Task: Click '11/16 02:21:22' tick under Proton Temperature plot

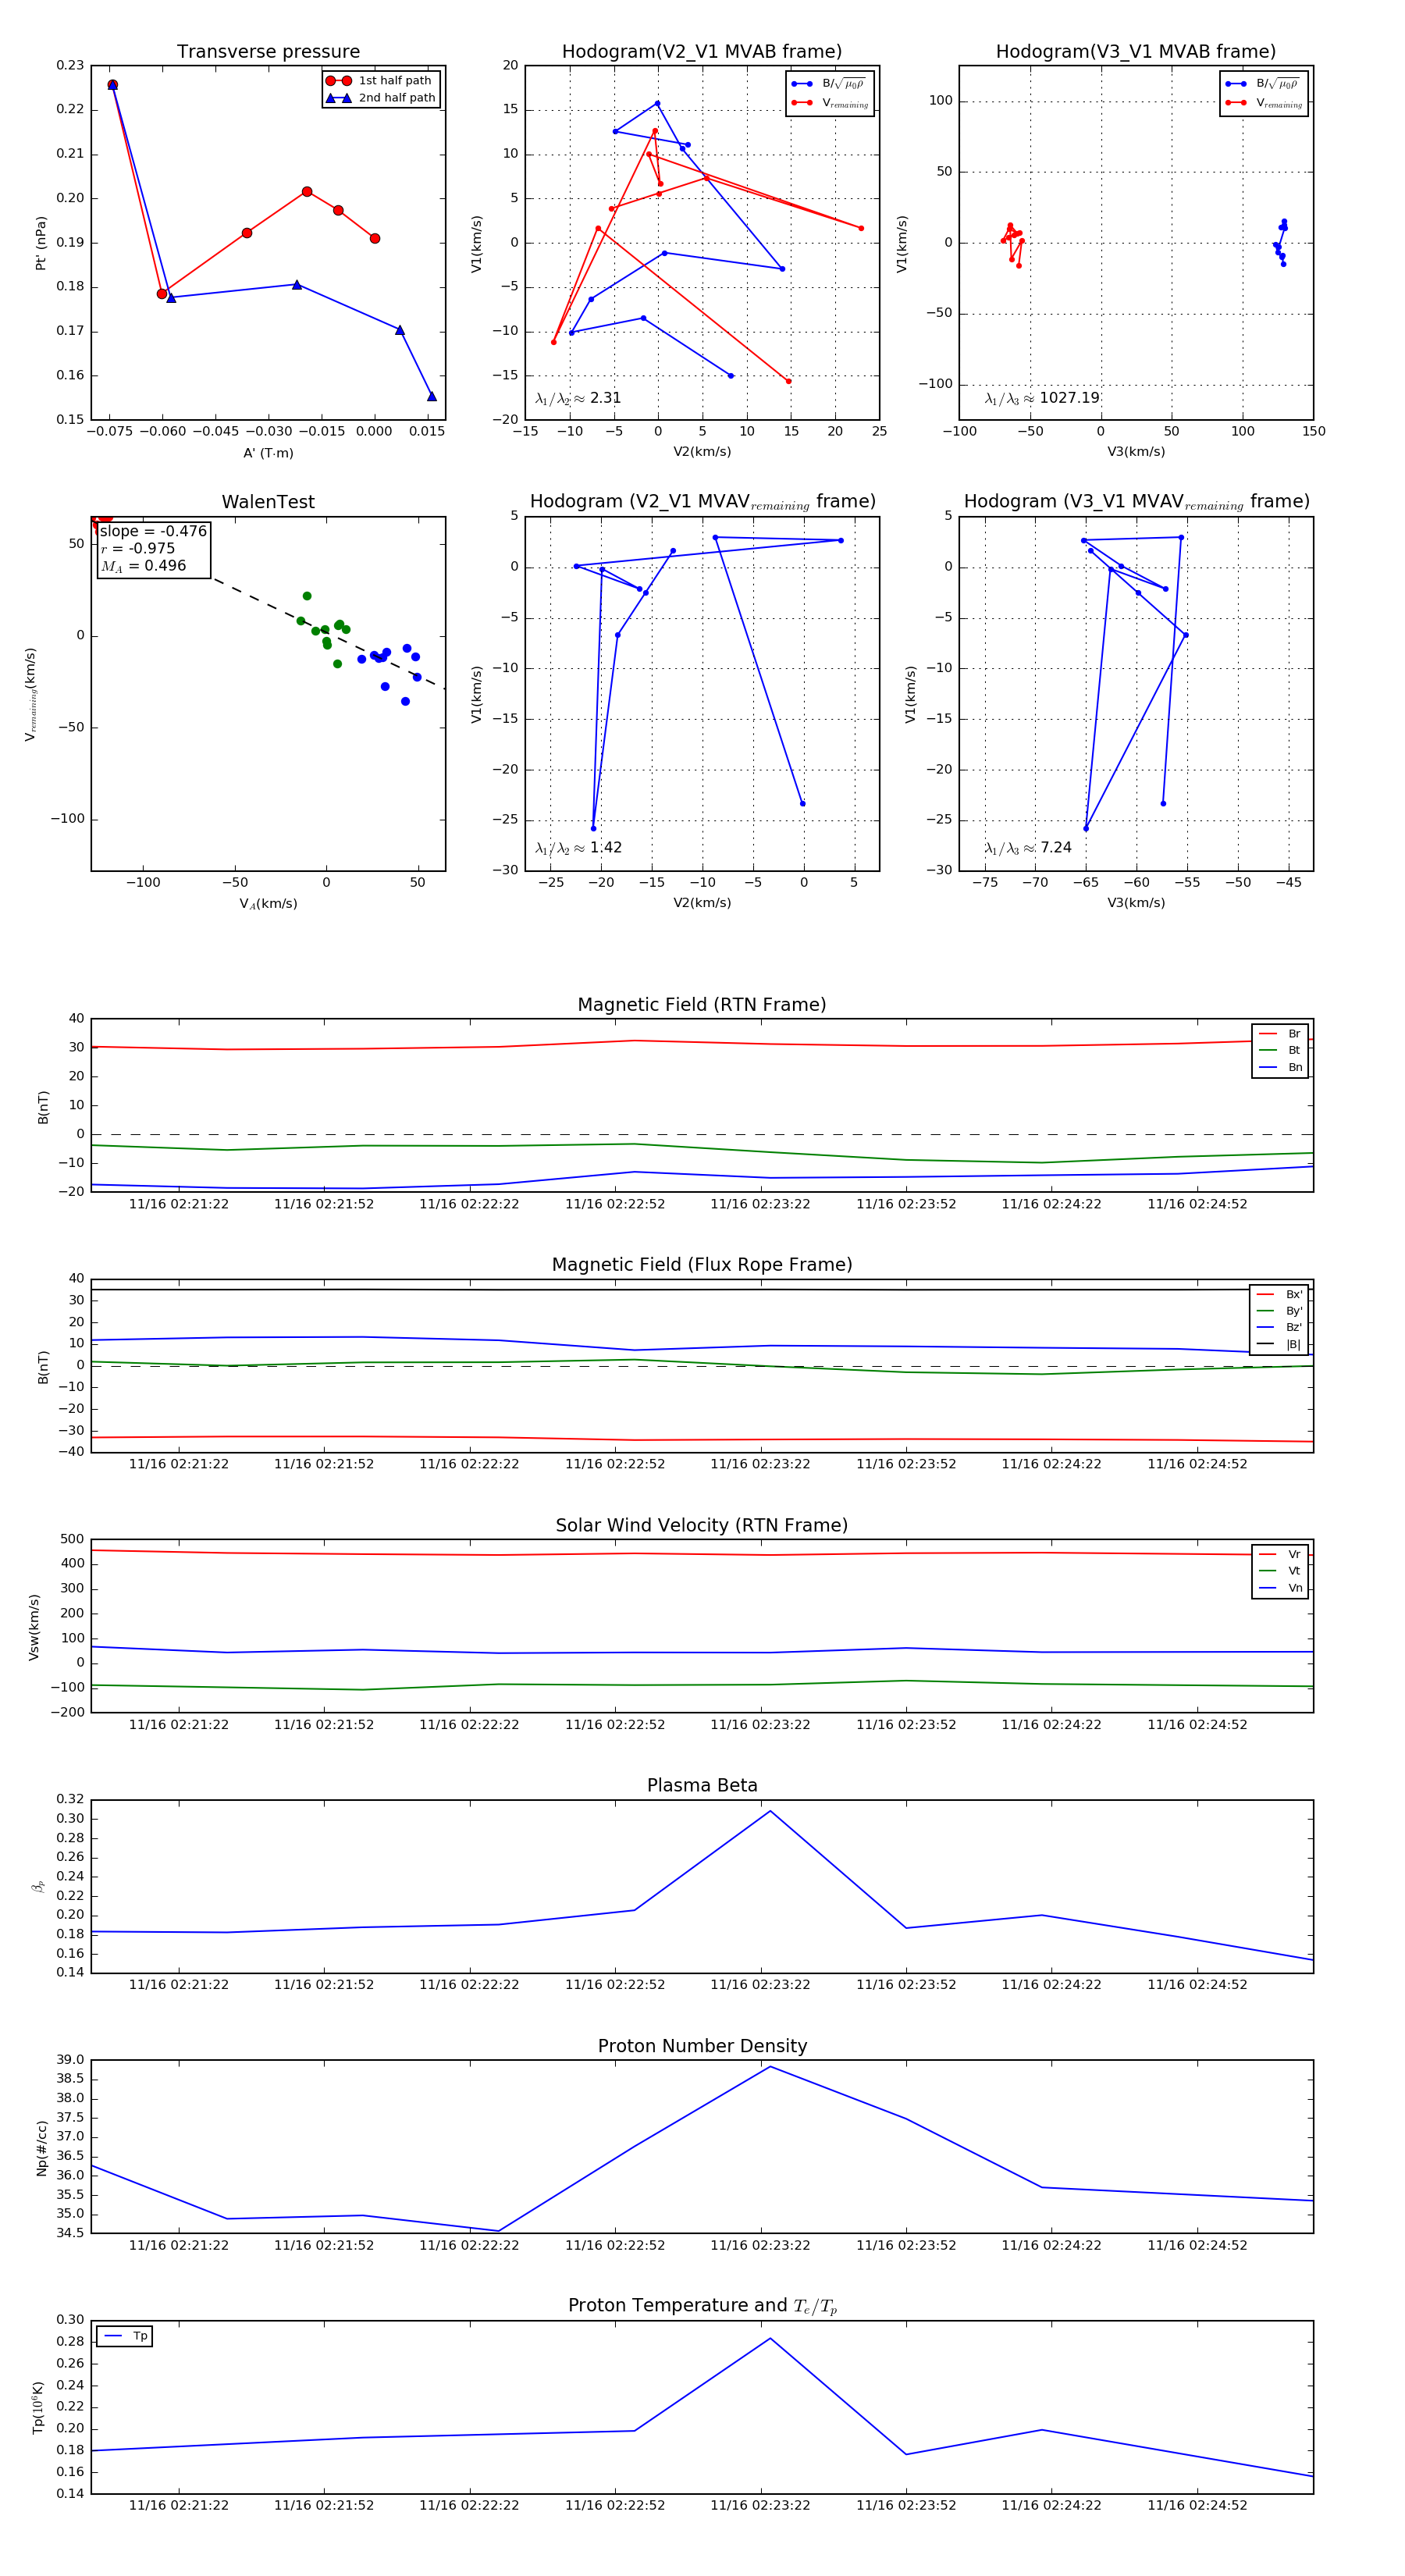Action: coord(179,2505)
